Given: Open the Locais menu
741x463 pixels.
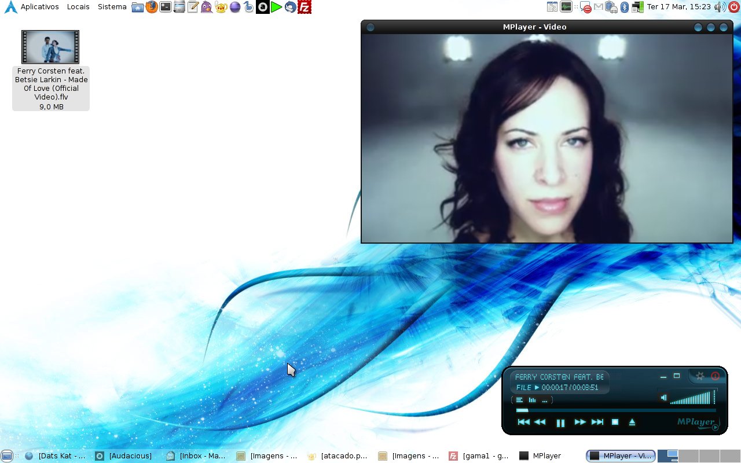Looking at the screenshot, I should (78, 7).
